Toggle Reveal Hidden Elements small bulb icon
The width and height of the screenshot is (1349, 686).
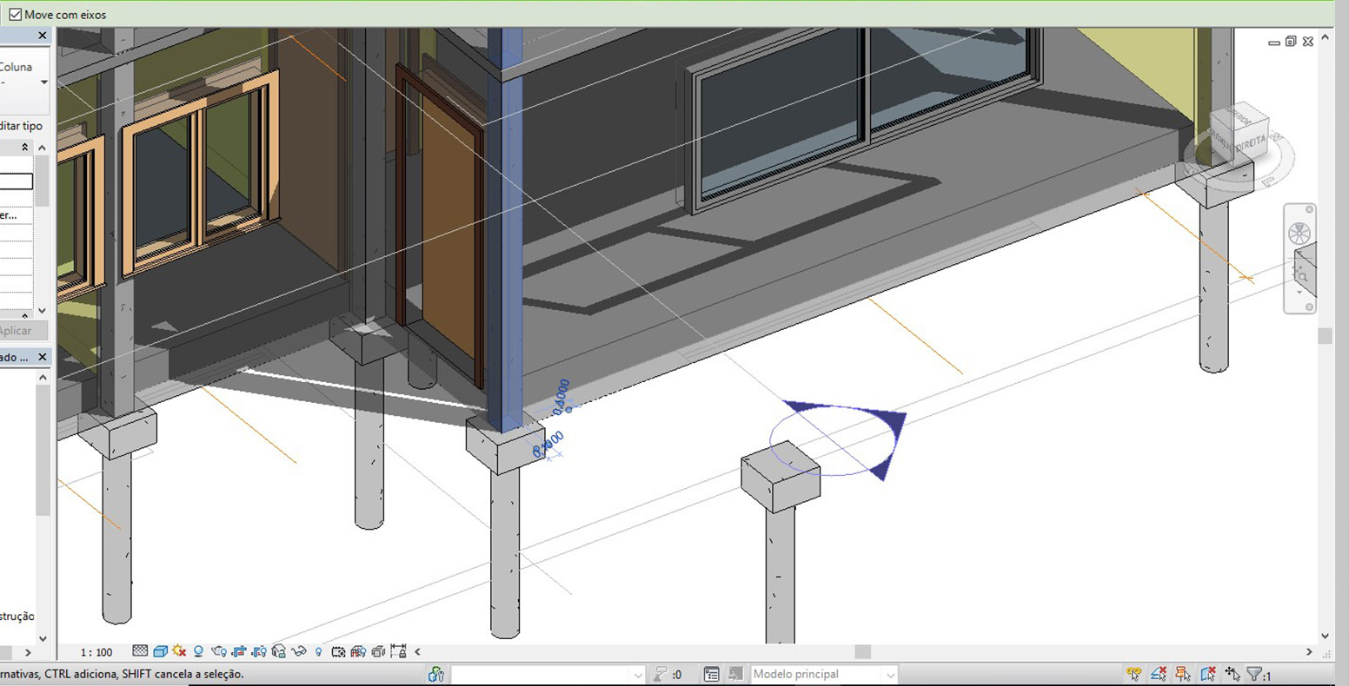tap(318, 651)
